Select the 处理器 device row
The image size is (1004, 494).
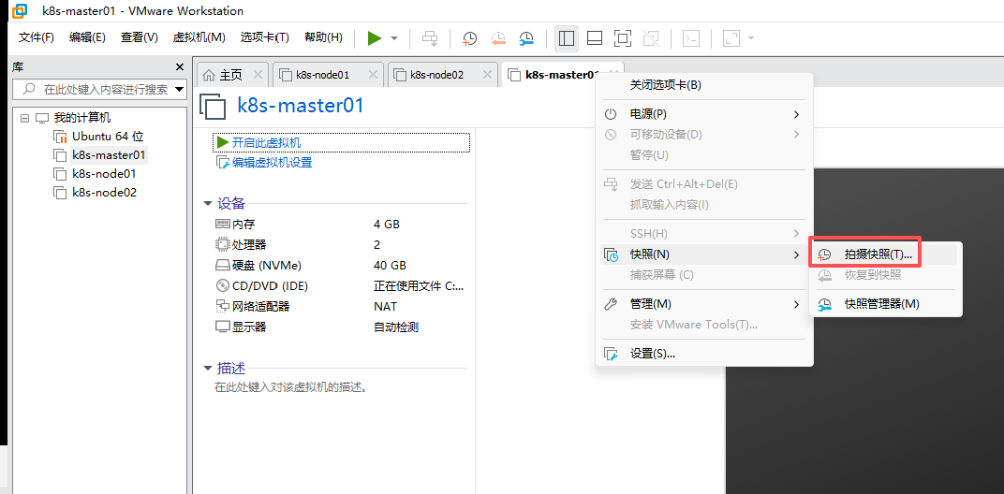tap(339, 244)
